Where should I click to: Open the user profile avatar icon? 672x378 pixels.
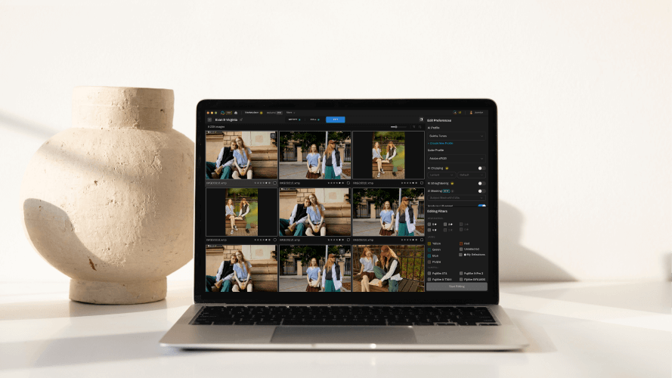(471, 112)
